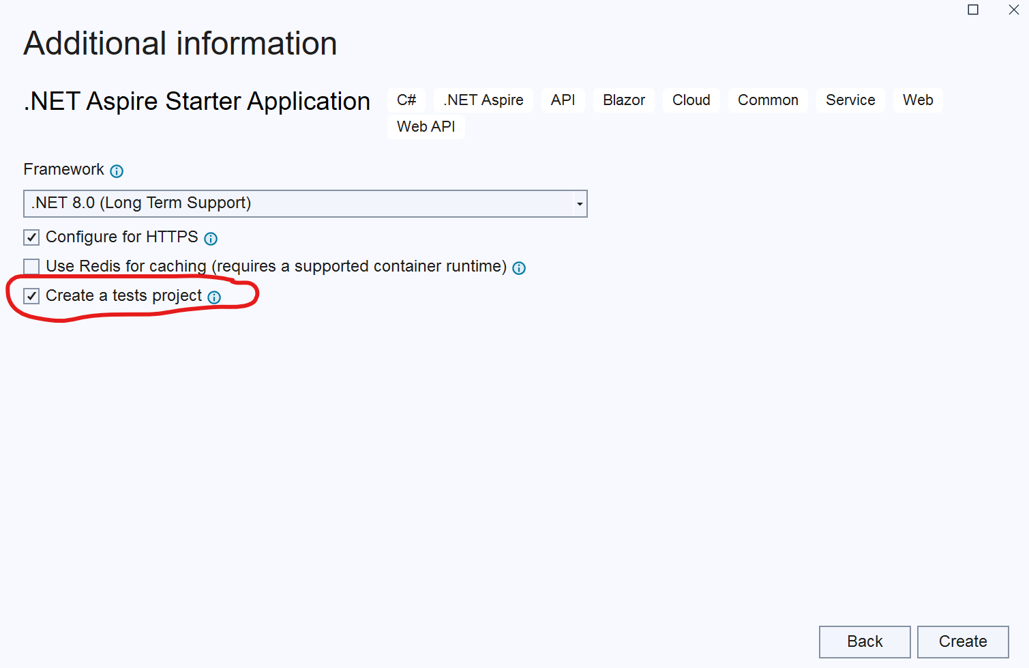
Task: Select the Web API tag
Action: tap(426, 126)
